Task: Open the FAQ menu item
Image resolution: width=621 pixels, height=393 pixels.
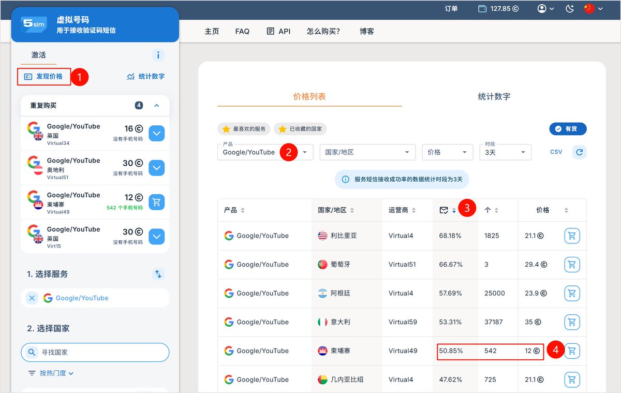Action: click(x=242, y=31)
